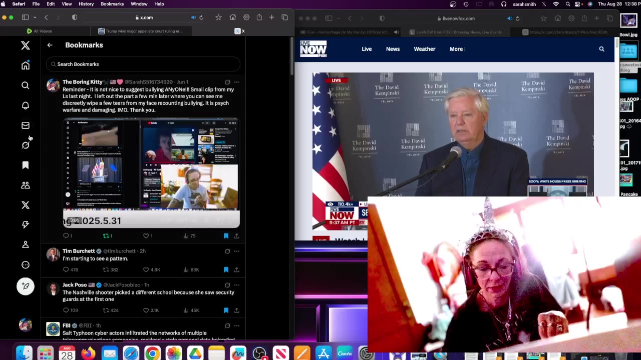Toggle Safari sidebar in x.com window
The width and height of the screenshot is (641, 360).
tap(25, 17)
